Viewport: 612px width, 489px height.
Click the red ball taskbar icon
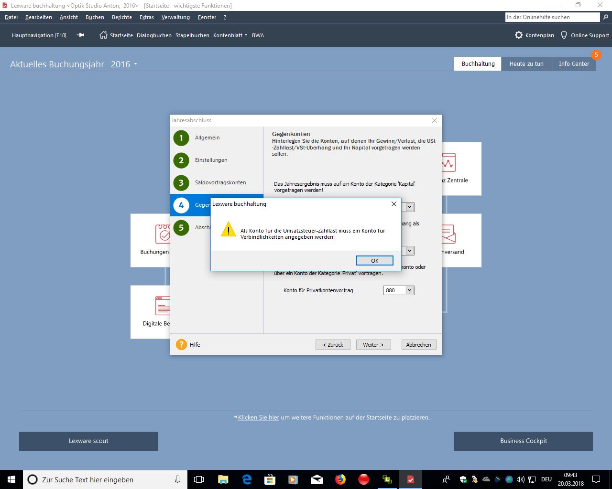click(x=364, y=479)
